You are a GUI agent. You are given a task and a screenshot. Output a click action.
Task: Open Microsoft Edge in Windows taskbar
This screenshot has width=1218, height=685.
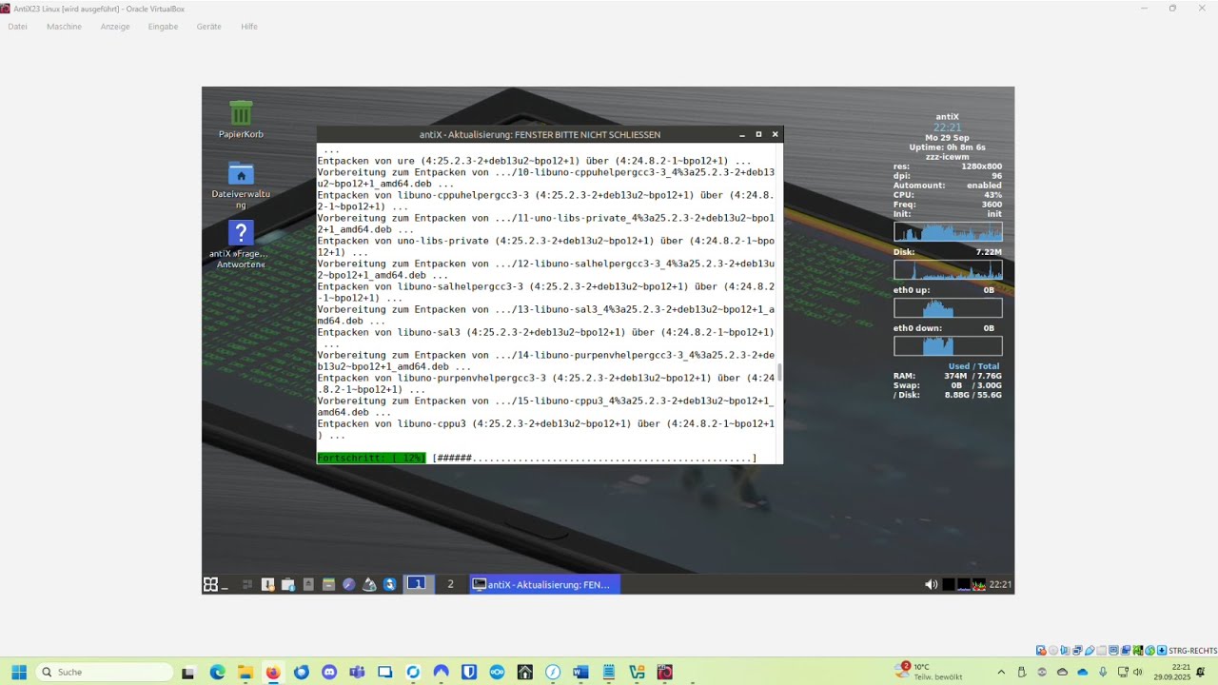pos(217,672)
